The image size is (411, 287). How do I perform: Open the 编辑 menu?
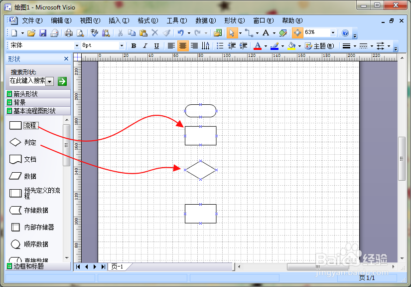pos(61,20)
